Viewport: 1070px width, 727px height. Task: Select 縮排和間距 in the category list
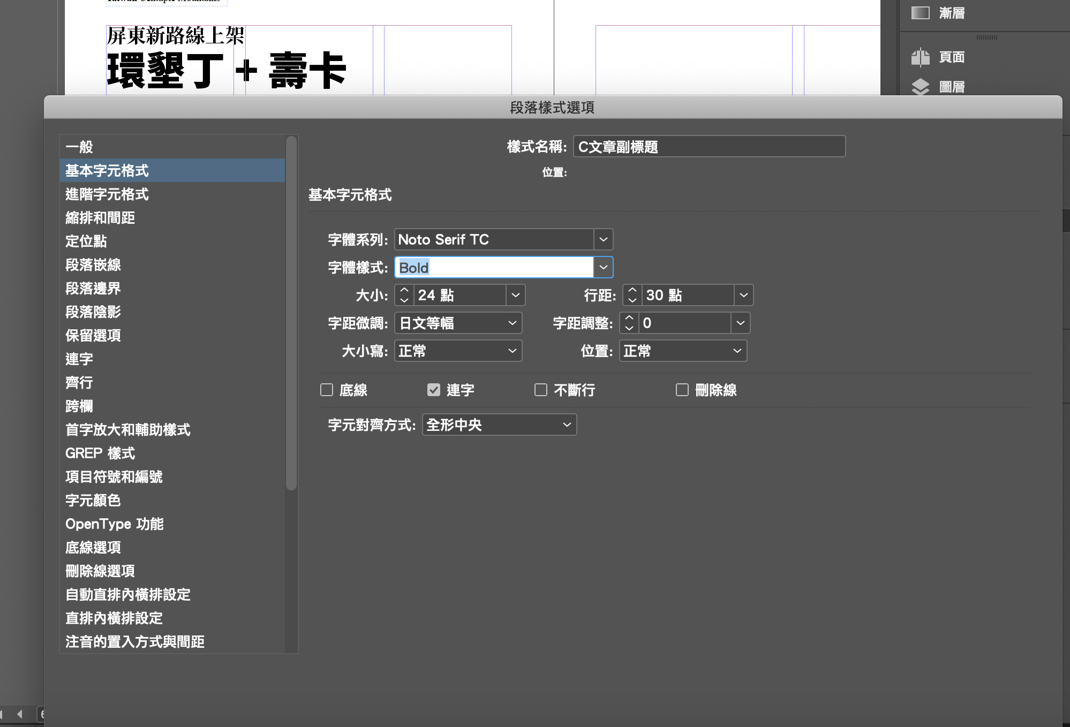click(100, 218)
